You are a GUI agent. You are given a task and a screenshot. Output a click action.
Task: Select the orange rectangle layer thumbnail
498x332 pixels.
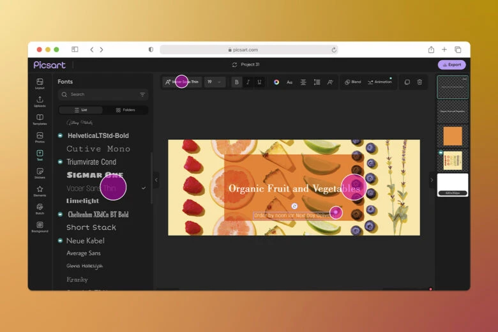[x=453, y=136]
